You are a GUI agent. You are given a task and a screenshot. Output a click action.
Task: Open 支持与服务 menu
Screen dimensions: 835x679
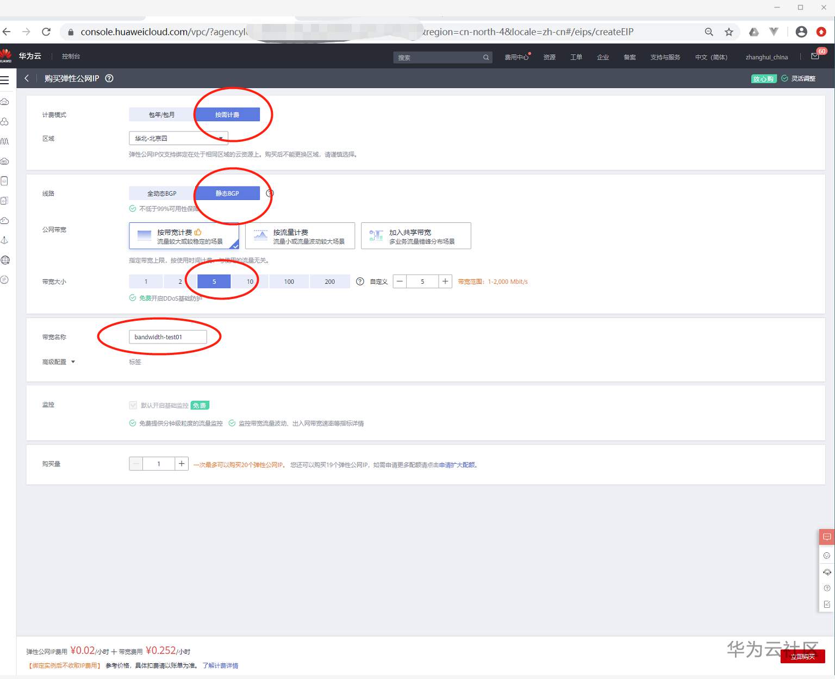(x=665, y=57)
